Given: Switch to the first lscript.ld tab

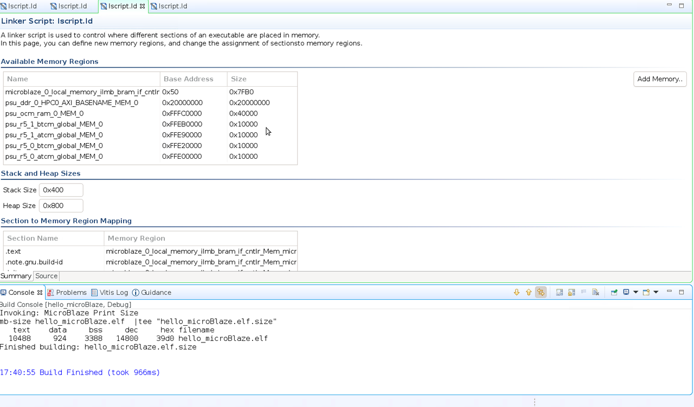Looking at the screenshot, I should [19, 6].
